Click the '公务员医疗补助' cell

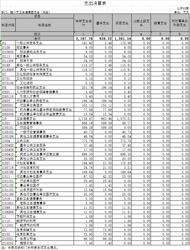click(x=31, y=190)
